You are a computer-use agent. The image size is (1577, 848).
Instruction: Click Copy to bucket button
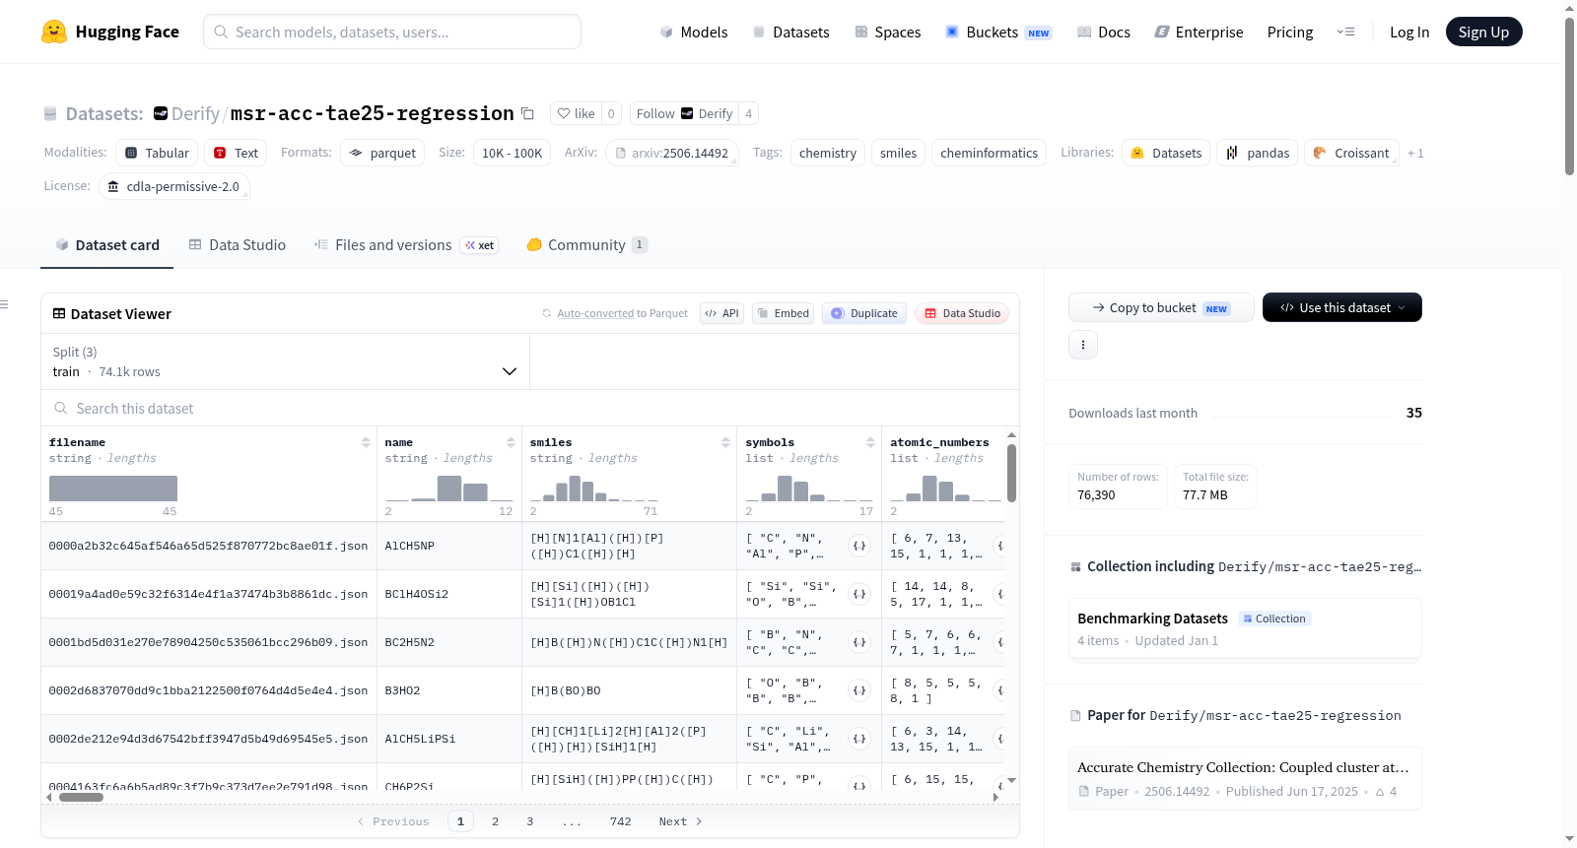(1161, 307)
